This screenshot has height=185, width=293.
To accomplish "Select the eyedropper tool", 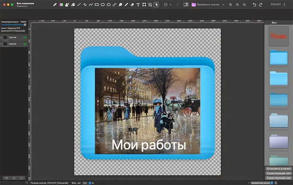I will (x=55, y=5).
